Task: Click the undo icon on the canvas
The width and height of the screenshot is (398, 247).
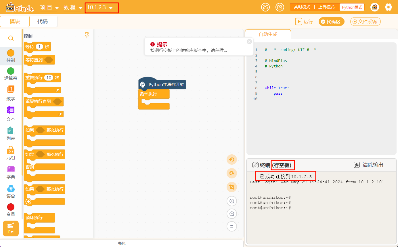Action: (x=231, y=159)
